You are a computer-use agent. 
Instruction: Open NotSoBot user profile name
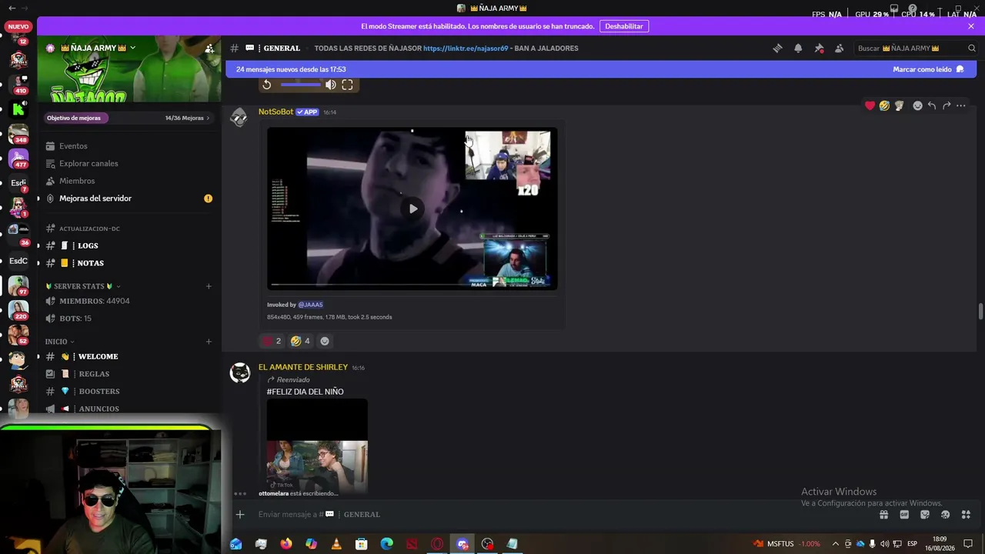[275, 112]
